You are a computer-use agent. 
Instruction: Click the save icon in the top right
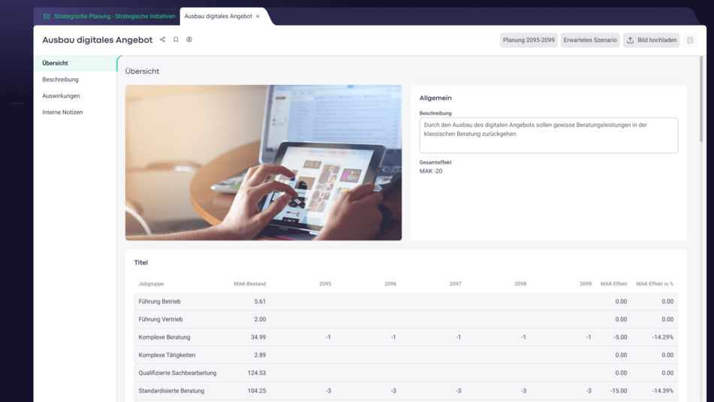pyautogui.click(x=690, y=41)
